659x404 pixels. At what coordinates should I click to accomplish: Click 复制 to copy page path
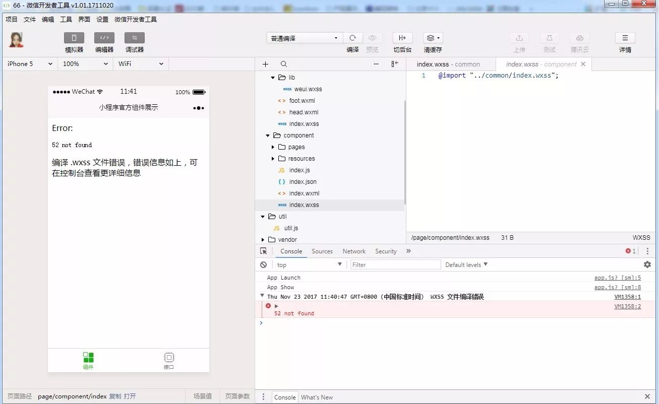(x=115, y=396)
